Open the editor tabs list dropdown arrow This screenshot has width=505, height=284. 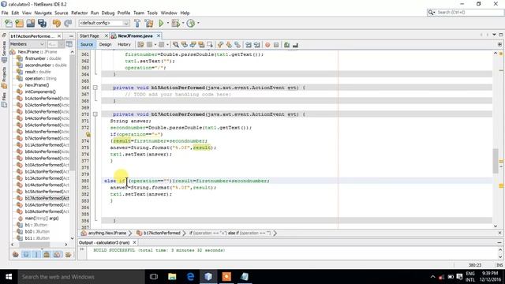tap(494, 35)
